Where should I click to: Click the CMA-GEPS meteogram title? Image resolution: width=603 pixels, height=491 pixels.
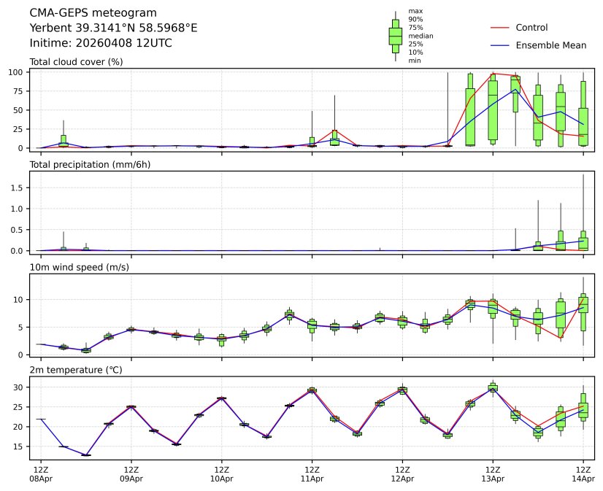[93, 13]
